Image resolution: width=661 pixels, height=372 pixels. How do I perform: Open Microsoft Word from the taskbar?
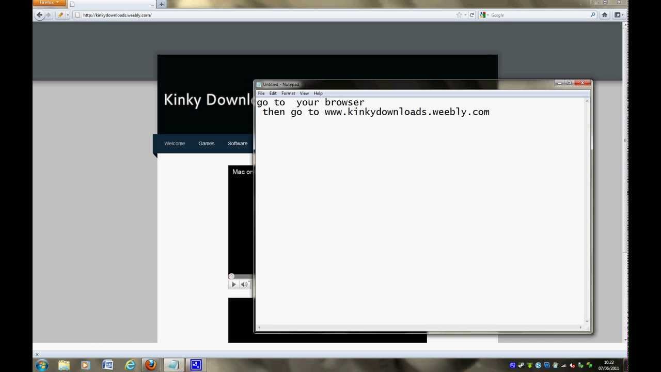(x=108, y=365)
